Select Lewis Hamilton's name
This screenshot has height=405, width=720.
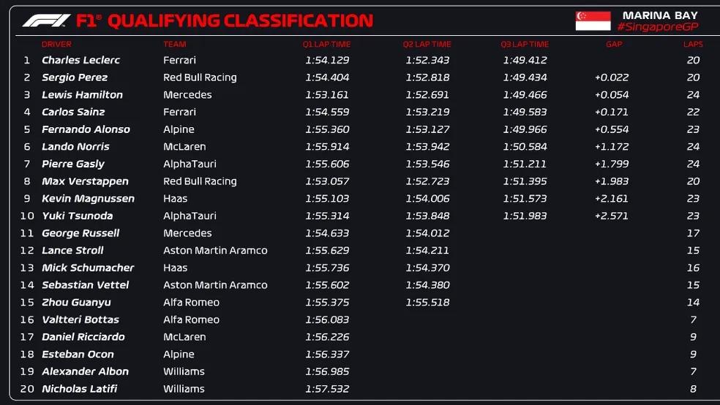pyautogui.click(x=82, y=95)
